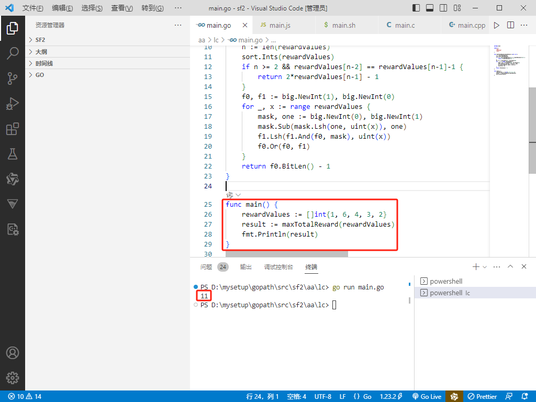Maximize the panel with up chevron
The height and width of the screenshot is (402, 536).
coord(510,266)
